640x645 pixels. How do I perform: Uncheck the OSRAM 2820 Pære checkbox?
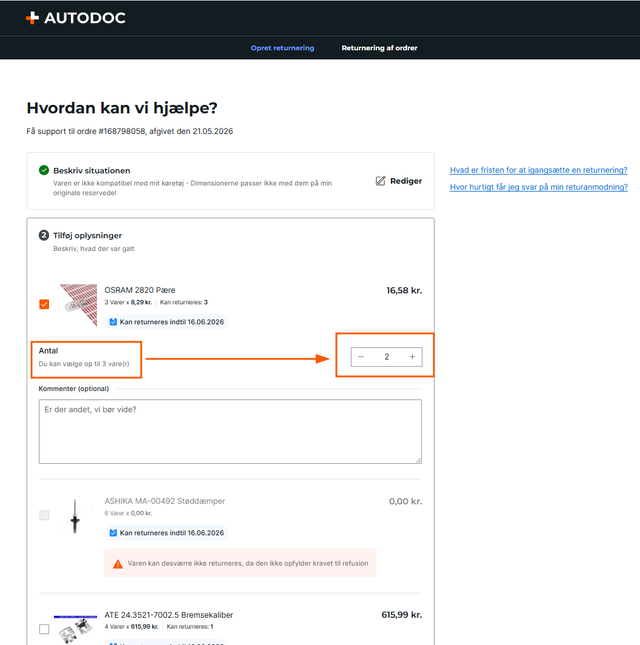click(x=44, y=304)
